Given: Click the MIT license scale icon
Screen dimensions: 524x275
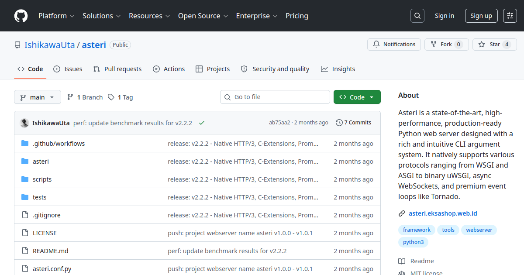Looking at the screenshot, I should [x=402, y=273].
